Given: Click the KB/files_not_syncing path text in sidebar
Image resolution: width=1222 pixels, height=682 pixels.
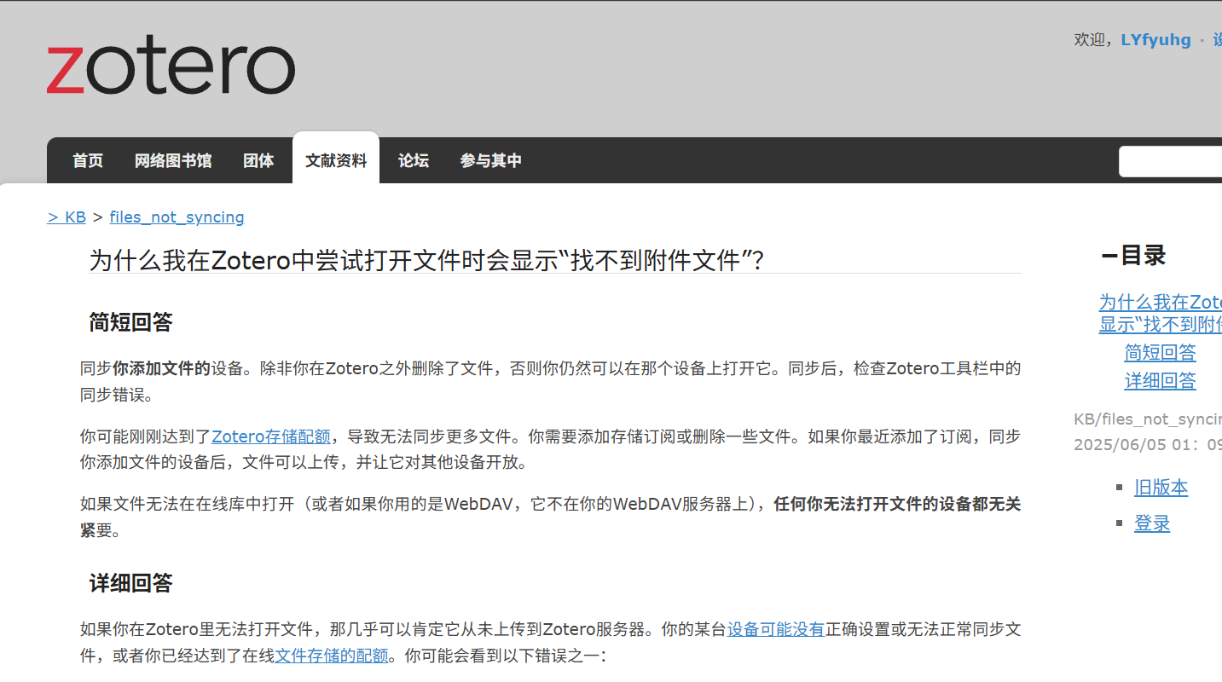Looking at the screenshot, I should pyautogui.click(x=1148, y=419).
